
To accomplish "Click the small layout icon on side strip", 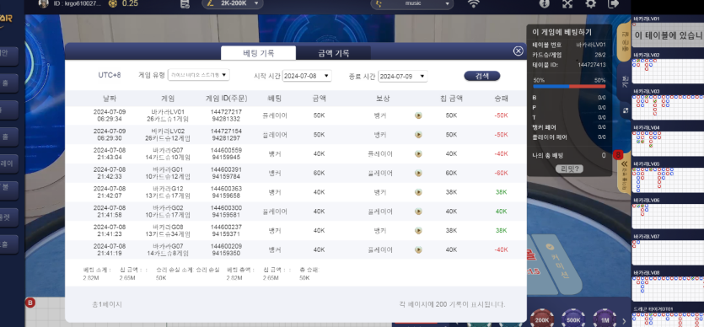I will tap(625, 110).
